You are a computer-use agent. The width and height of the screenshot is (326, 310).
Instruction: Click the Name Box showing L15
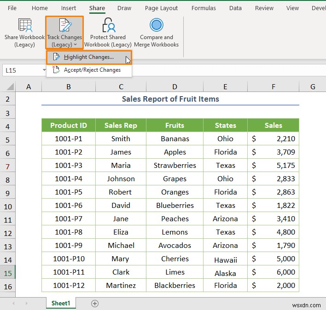point(21,70)
